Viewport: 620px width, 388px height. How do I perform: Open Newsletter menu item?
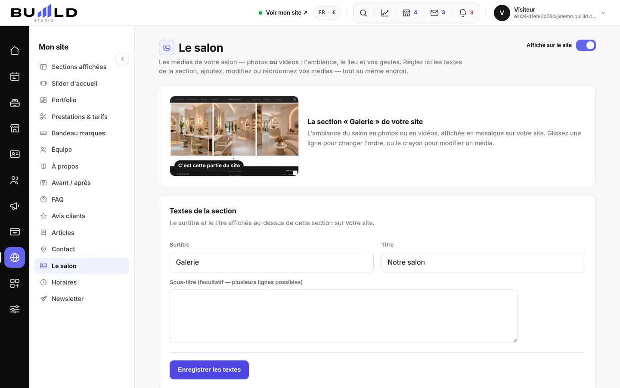82,299
